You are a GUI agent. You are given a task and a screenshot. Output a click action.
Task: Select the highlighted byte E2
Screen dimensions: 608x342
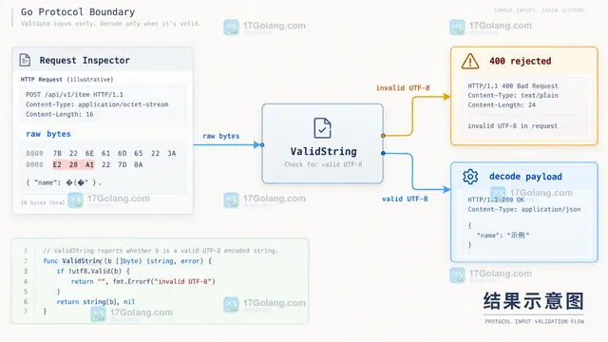tap(57, 164)
